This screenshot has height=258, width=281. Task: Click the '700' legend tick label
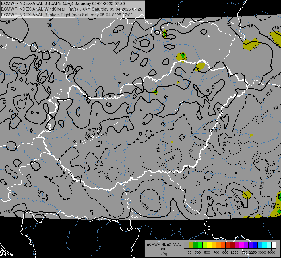[216, 253]
